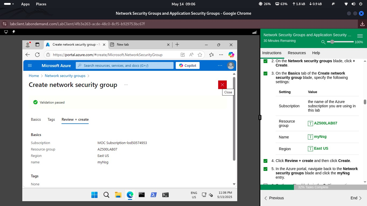Switch to the Basics tab
367x206 pixels.
pos(36,119)
